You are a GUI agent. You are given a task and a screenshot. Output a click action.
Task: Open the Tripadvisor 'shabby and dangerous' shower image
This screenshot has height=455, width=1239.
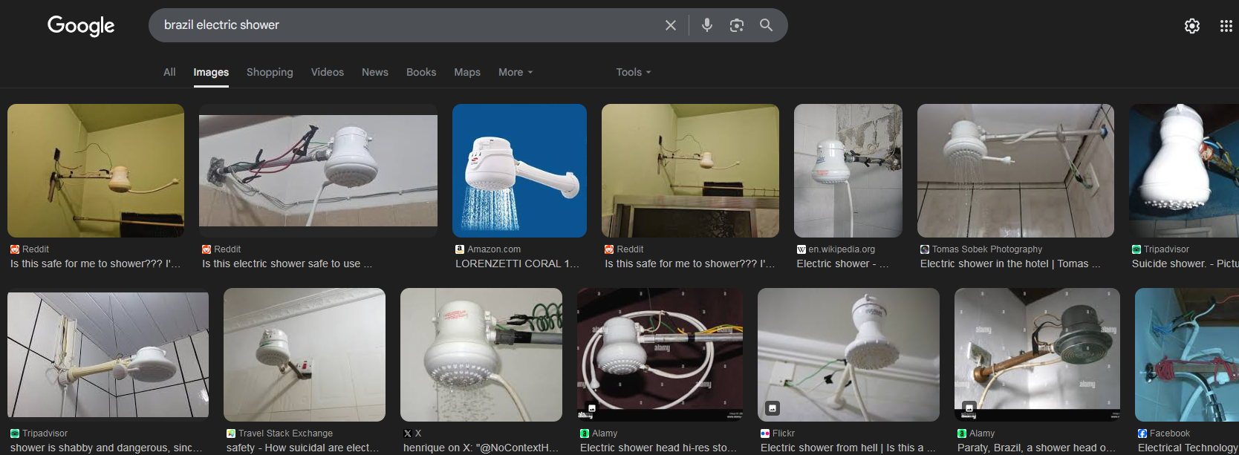point(108,355)
